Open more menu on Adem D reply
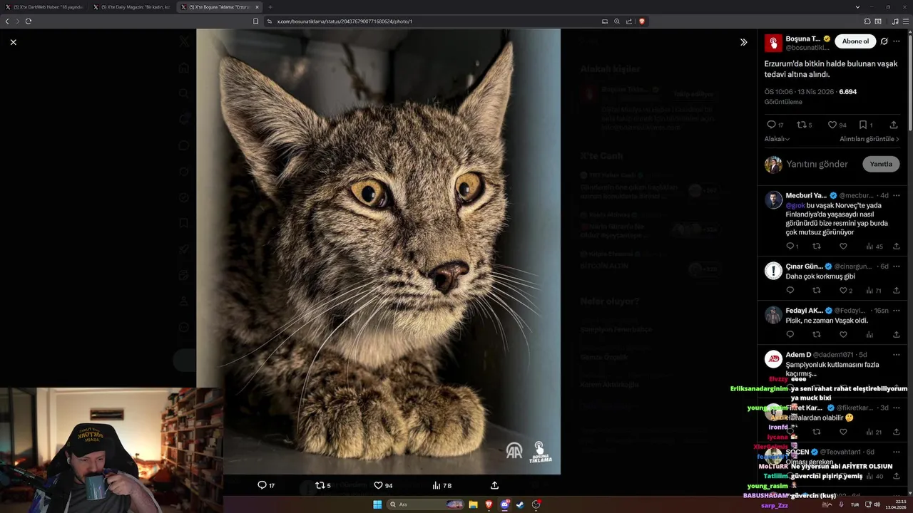The image size is (913, 513). coord(897,355)
